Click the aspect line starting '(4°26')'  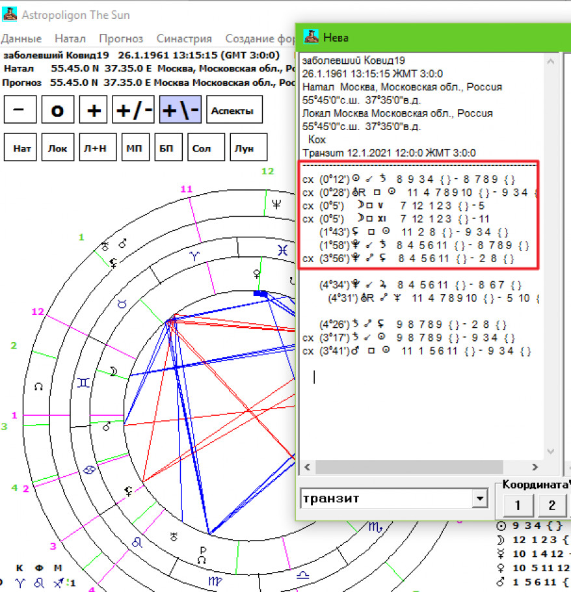[x=413, y=325]
